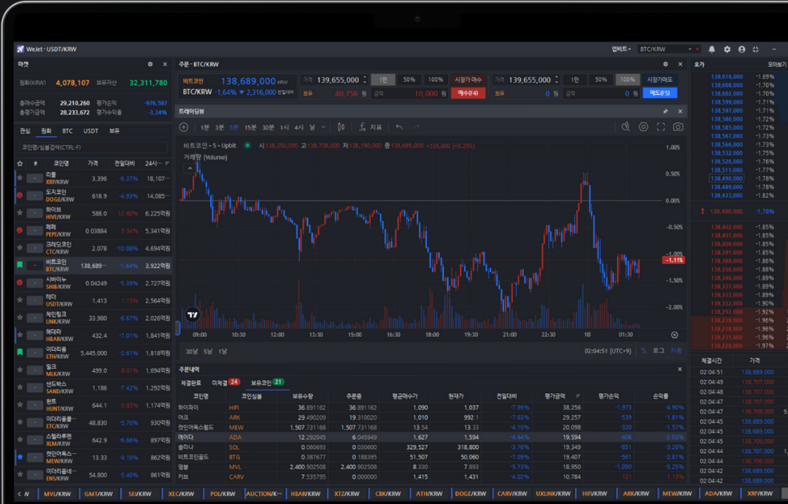The width and height of the screenshot is (788, 504).
Task: Open market list column filter triangle
Action: coord(167,163)
